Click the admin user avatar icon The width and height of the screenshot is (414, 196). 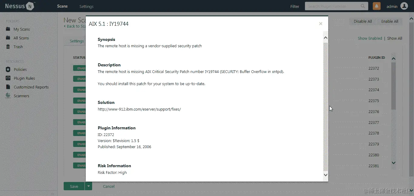(x=404, y=6)
